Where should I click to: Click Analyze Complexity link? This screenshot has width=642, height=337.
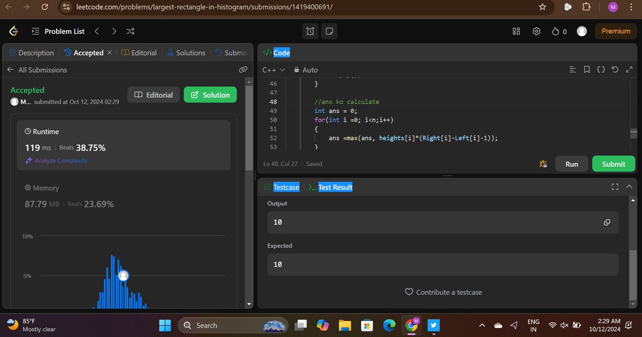click(56, 161)
